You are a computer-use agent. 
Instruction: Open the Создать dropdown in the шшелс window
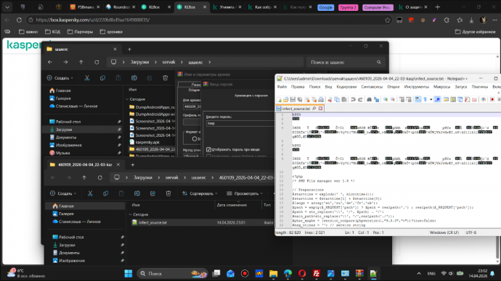click(60, 77)
